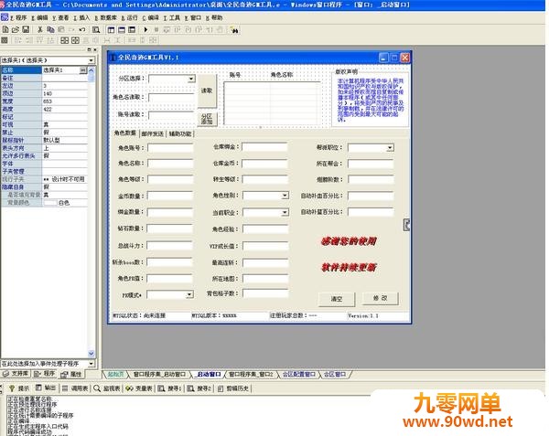Open the 编辑 menu
Viewport: 549px width, 436px height.
39,17
